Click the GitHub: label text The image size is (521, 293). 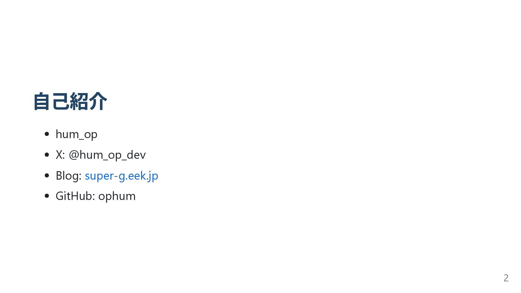[75, 196]
